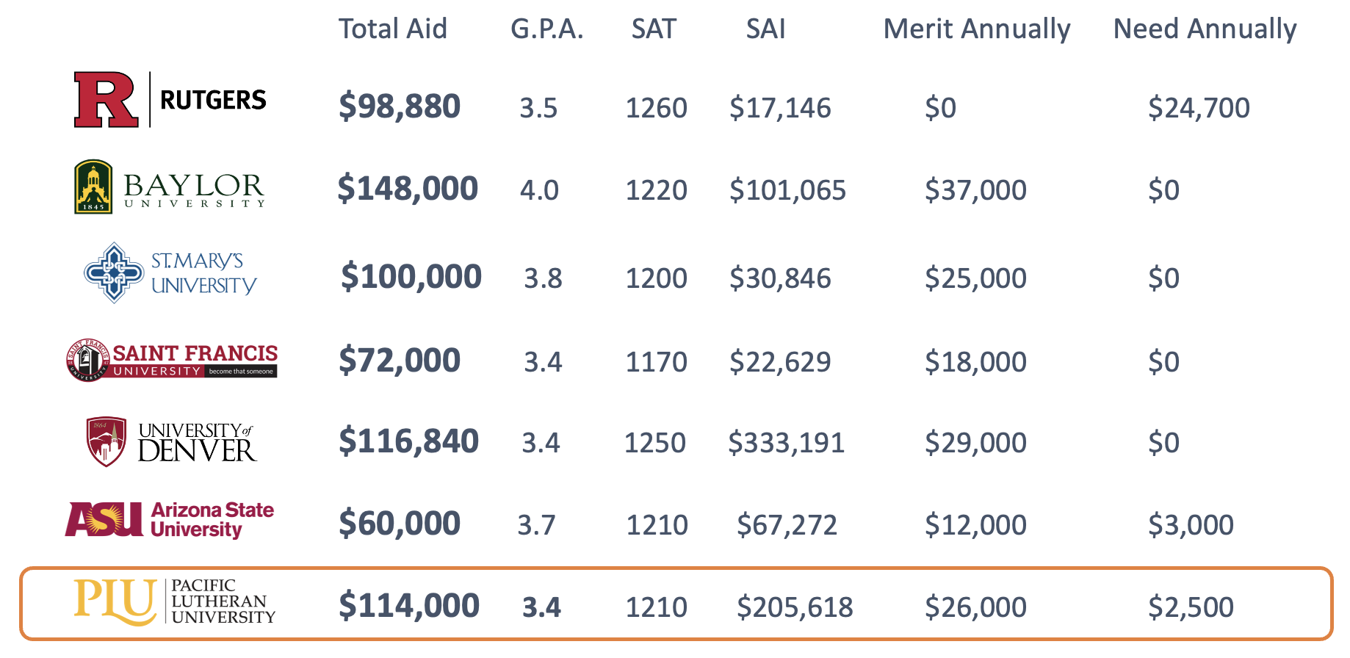Click Baylor's $37,000 merit amount
The width and height of the screenshot is (1350, 658).
[x=975, y=190]
